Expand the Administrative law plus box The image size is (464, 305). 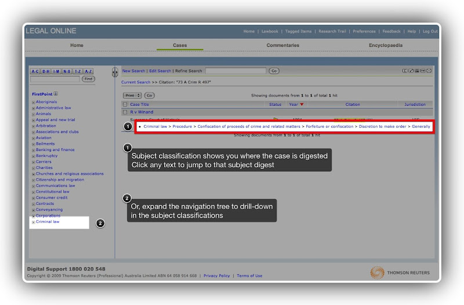tap(34, 108)
